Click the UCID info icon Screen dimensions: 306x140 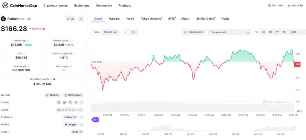pyautogui.click(x=9, y=132)
